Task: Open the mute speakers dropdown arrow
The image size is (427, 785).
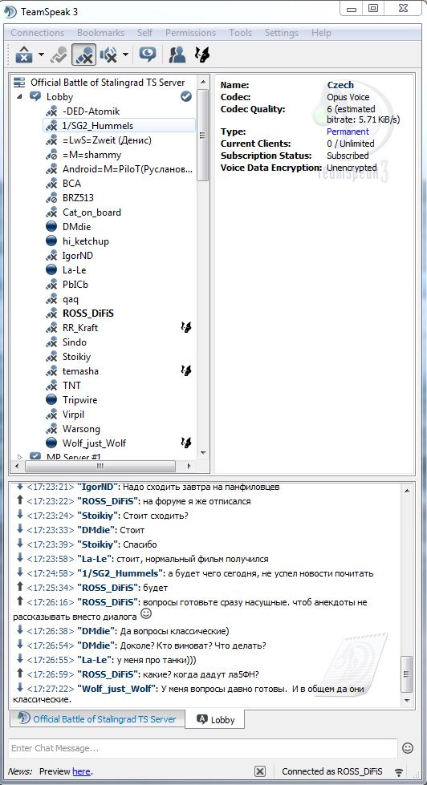Action: click(125, 55)
